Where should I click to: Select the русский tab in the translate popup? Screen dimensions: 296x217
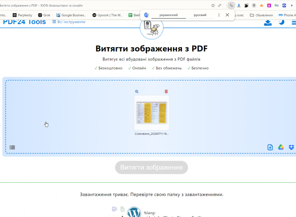tap(200, 15)
